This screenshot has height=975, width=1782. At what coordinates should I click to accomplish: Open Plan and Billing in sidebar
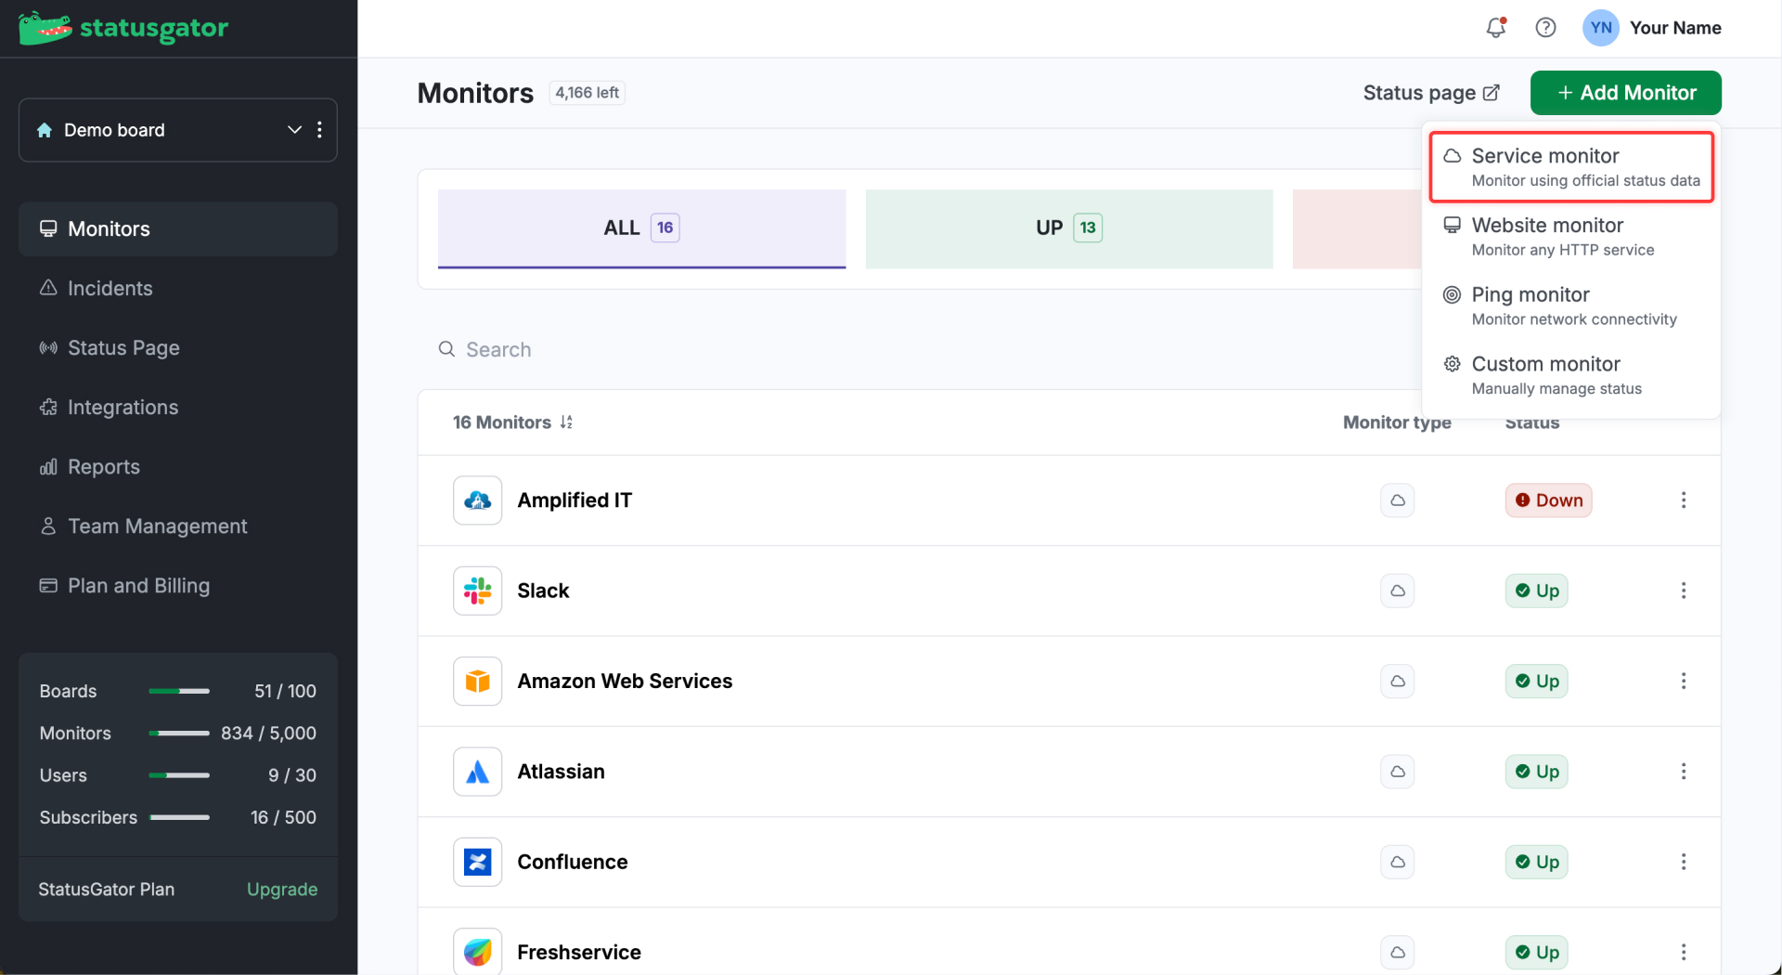[x=178, y=586]
